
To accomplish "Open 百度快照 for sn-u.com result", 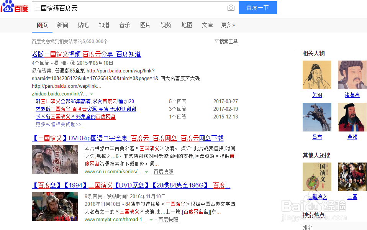I will pos(163,172).
